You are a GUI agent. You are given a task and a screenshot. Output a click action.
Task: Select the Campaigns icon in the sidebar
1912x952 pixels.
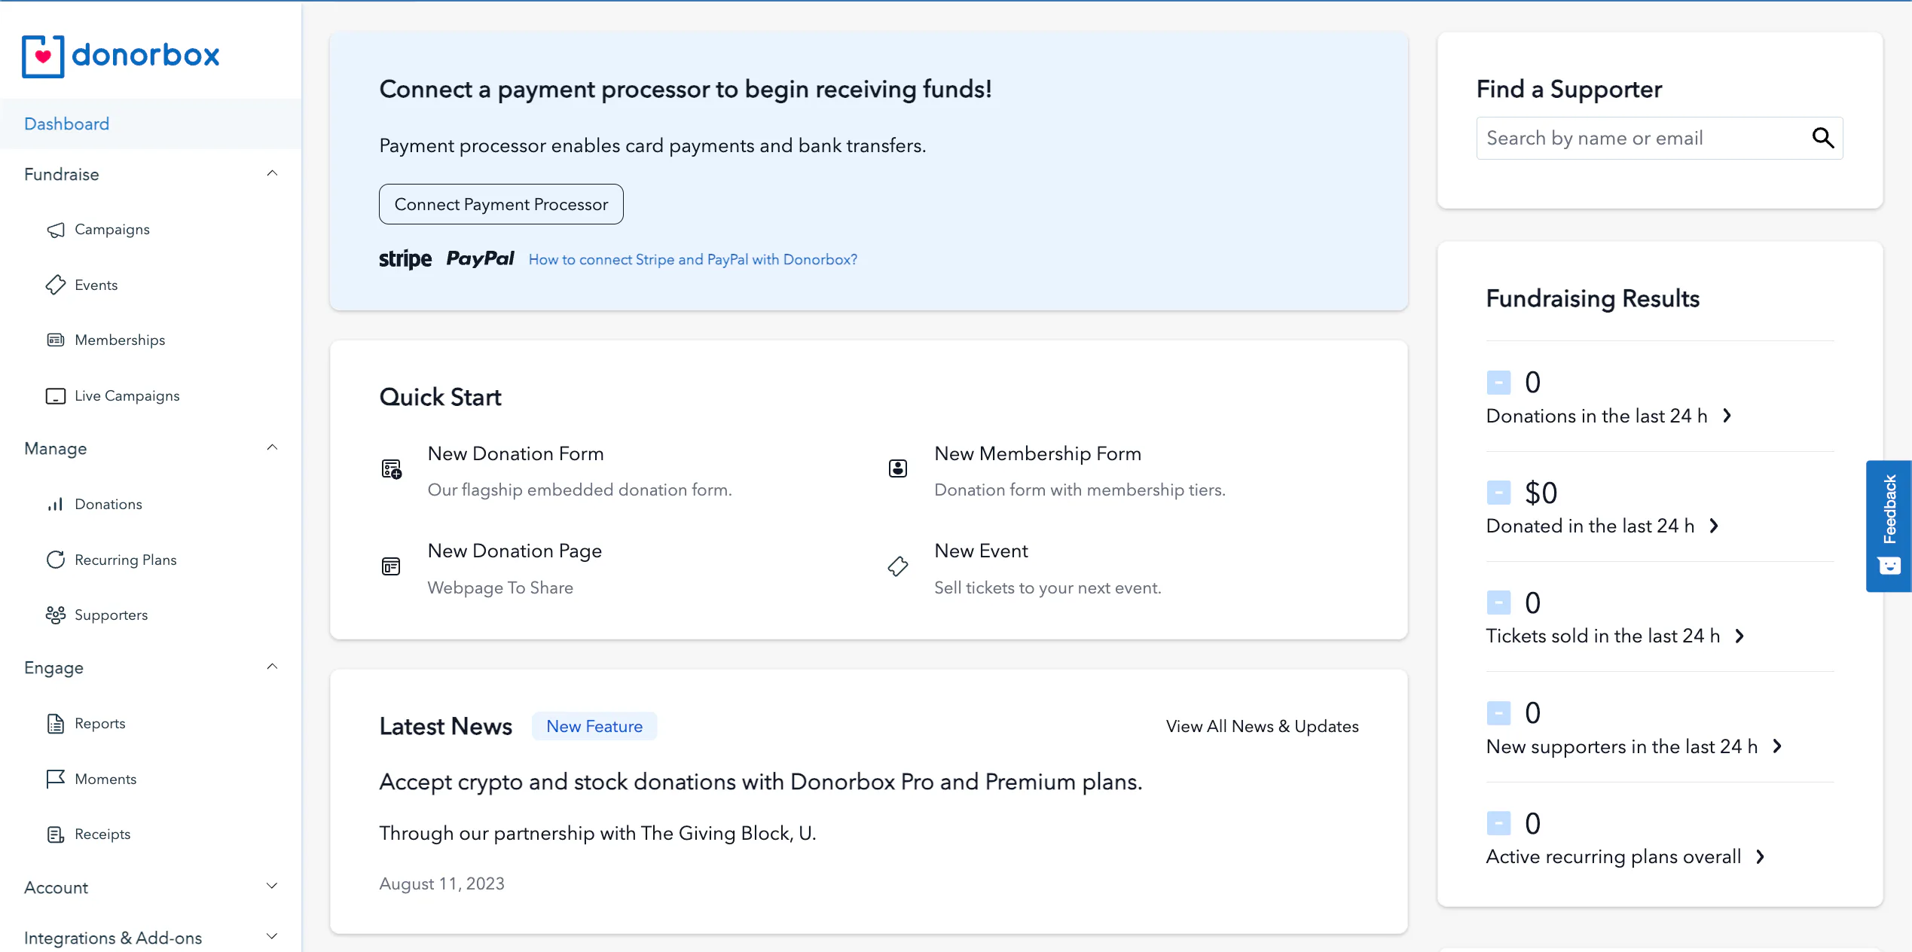(56, 230)
